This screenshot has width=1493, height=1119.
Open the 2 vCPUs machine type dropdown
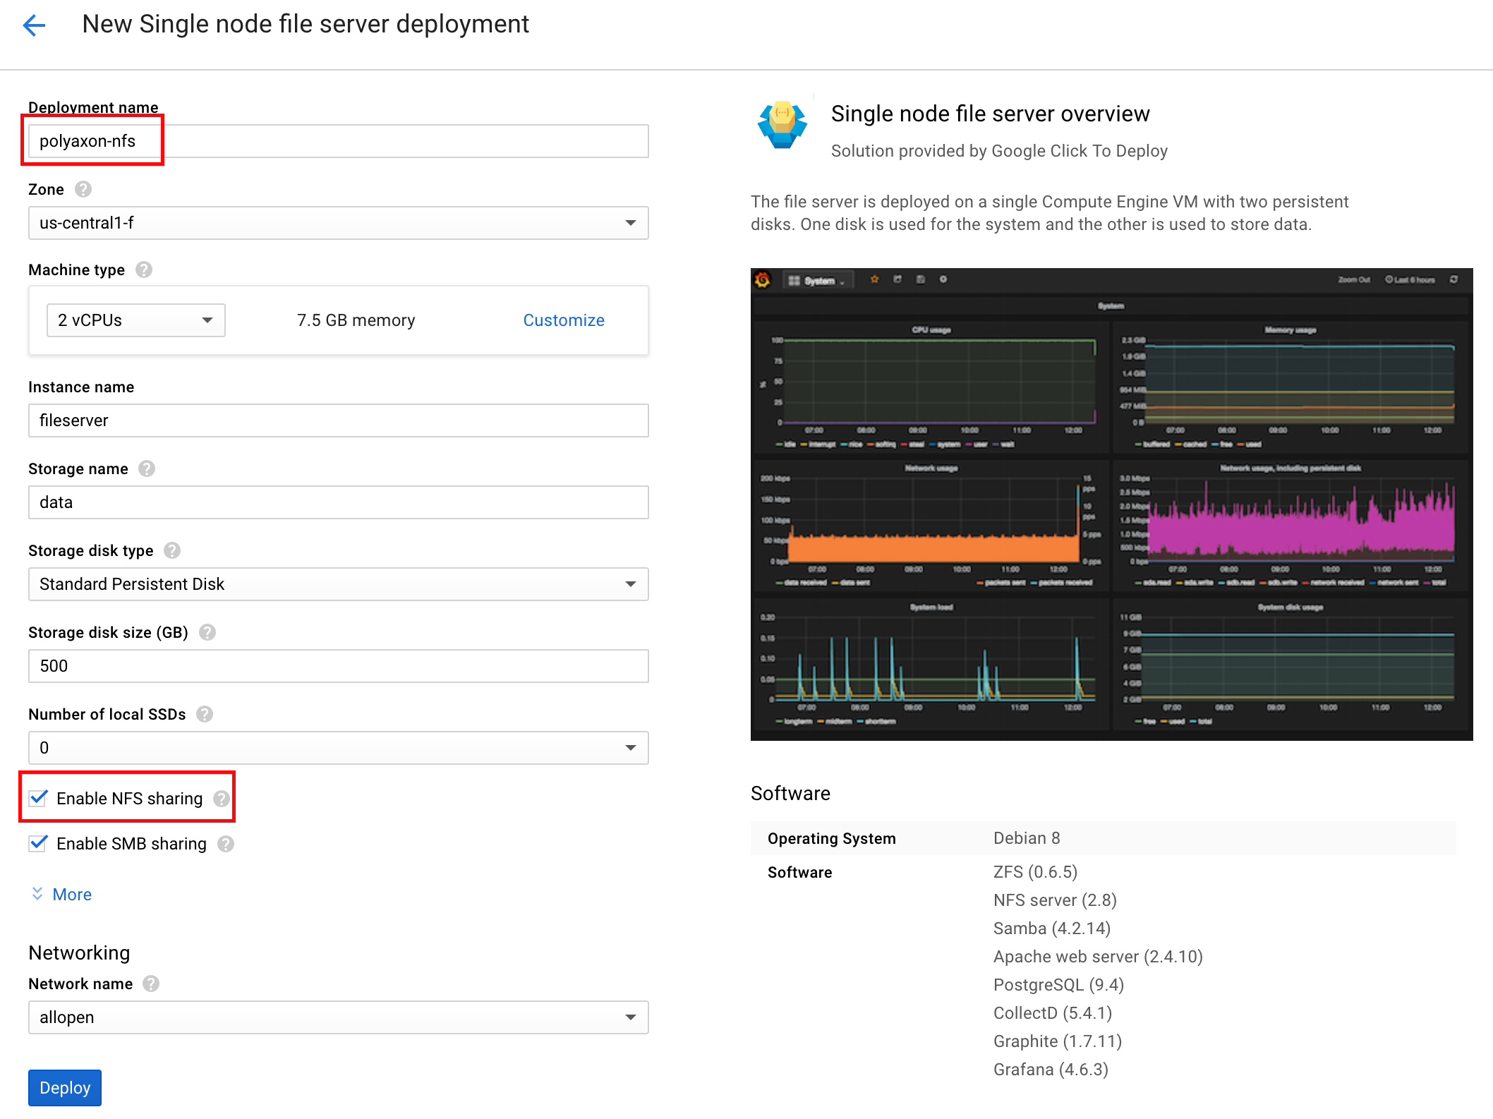coord(135,320)
